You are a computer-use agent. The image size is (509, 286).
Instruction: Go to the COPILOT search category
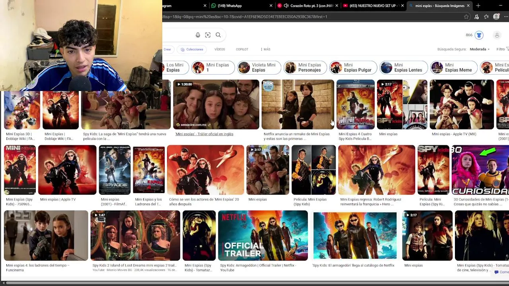(242, 49)
